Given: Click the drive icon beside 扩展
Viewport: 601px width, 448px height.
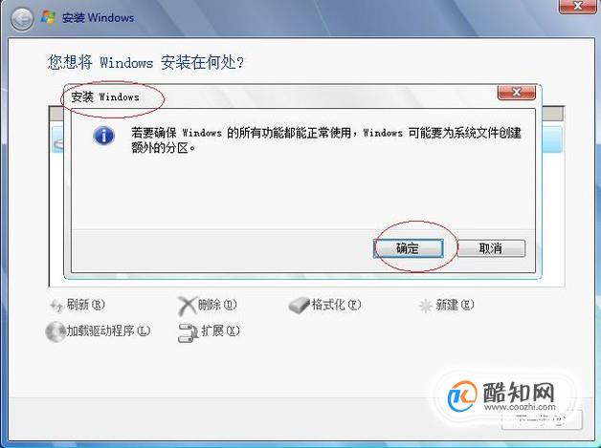Looking at the screenshot, I should click(188, 332).
